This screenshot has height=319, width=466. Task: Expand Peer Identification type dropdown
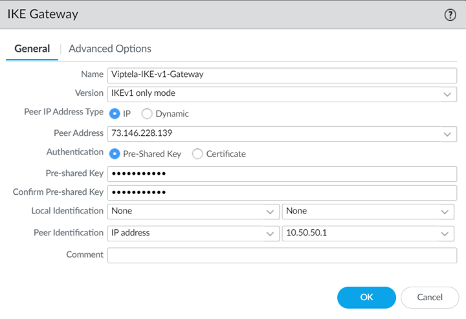click(271, 234)
